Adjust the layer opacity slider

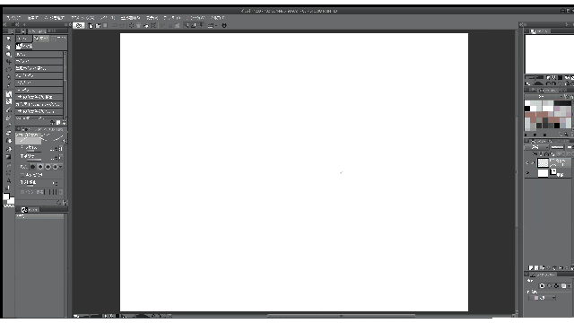point(557,147)
